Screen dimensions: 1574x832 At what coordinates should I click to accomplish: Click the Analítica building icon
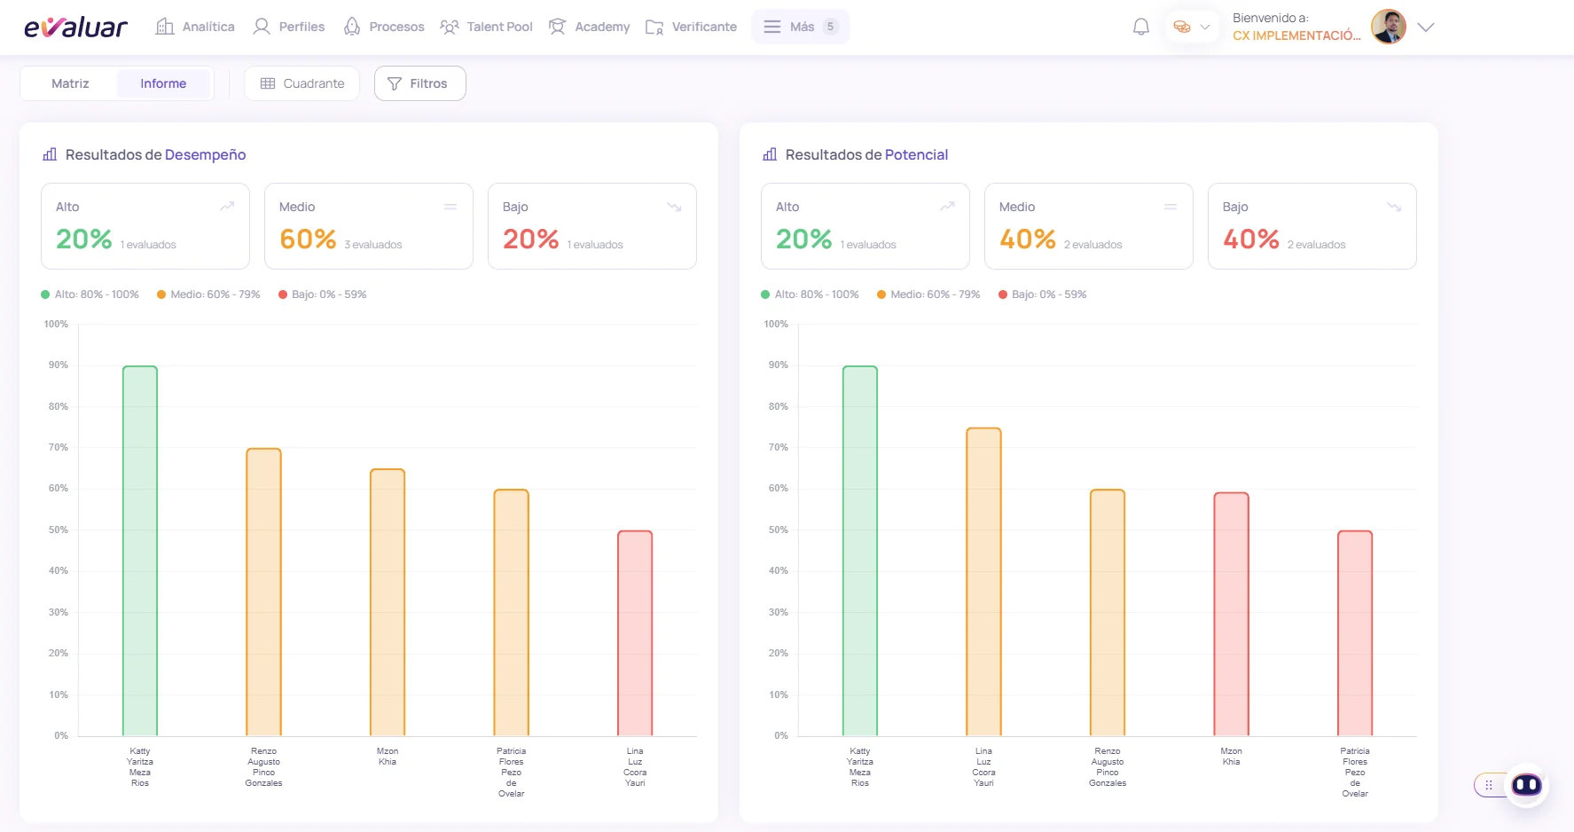[x=165, y=27]
